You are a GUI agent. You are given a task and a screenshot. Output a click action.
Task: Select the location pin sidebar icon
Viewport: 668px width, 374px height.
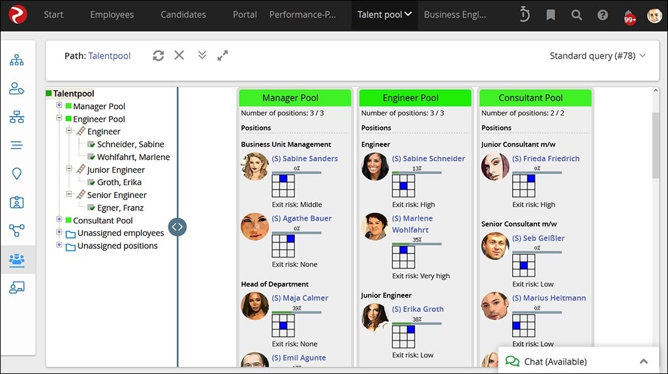click(17, 173)
